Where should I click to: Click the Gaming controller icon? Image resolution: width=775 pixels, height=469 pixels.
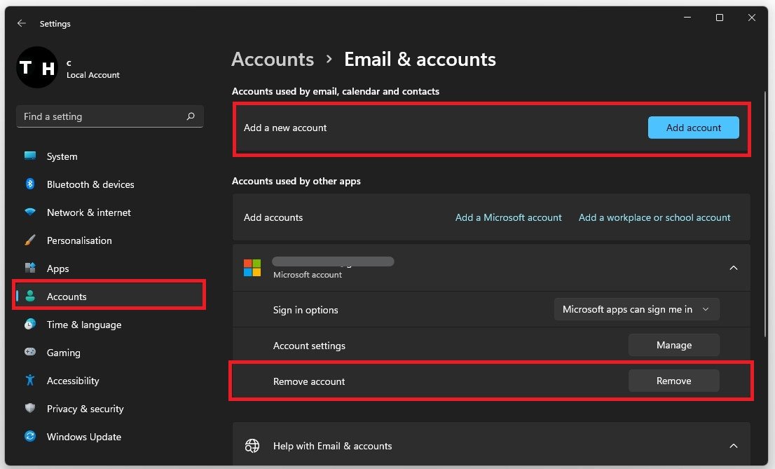(x=30, y=352)
